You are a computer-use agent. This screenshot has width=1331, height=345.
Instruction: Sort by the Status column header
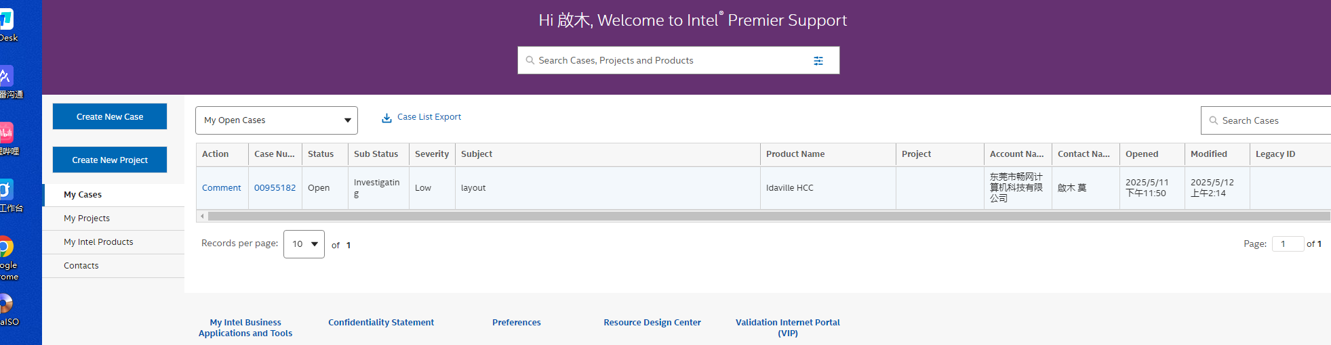coord(325,154)
